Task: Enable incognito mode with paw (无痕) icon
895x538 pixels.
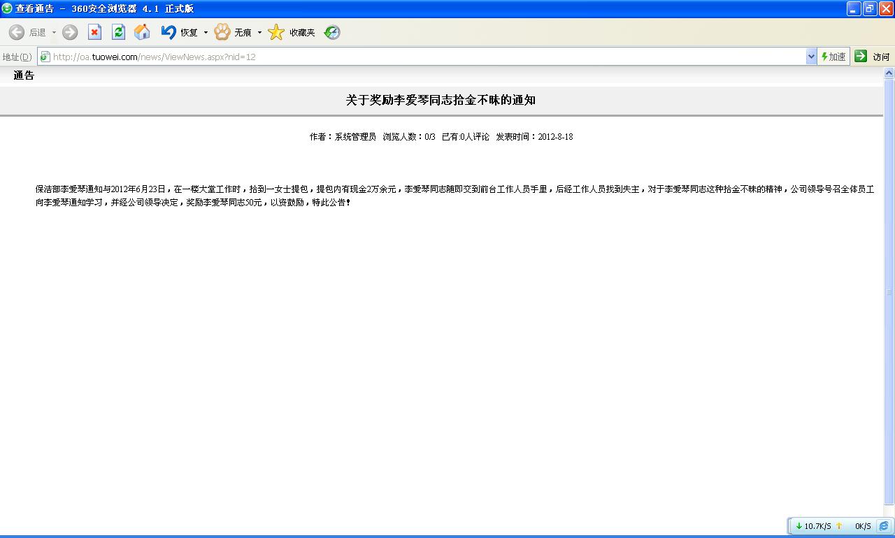Action: 222,32
